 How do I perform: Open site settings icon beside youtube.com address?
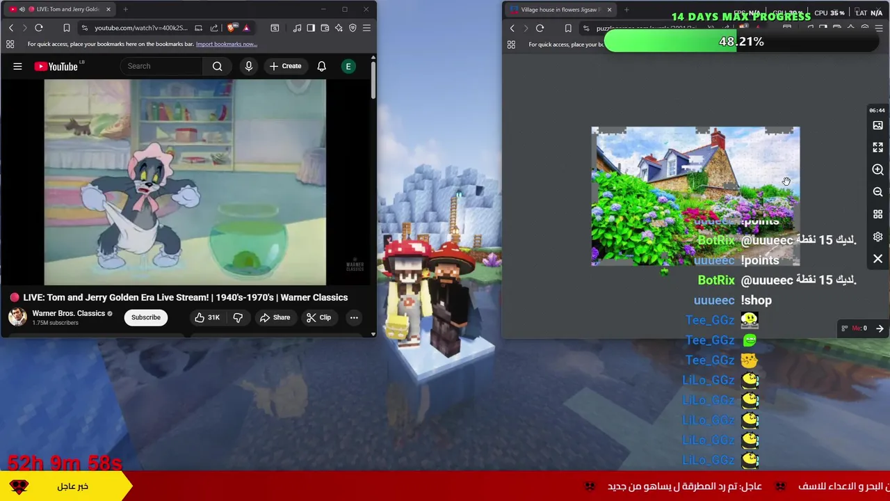tap(84, 28)
